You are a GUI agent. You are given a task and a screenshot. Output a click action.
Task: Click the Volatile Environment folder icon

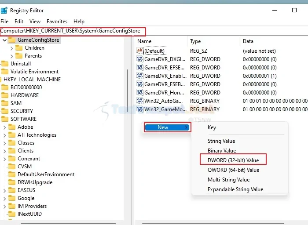5,71
